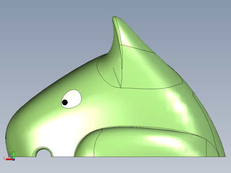Click the empty background below the model base
The width and height of the screenshot is (231, 173).
(x=115, y=165)
